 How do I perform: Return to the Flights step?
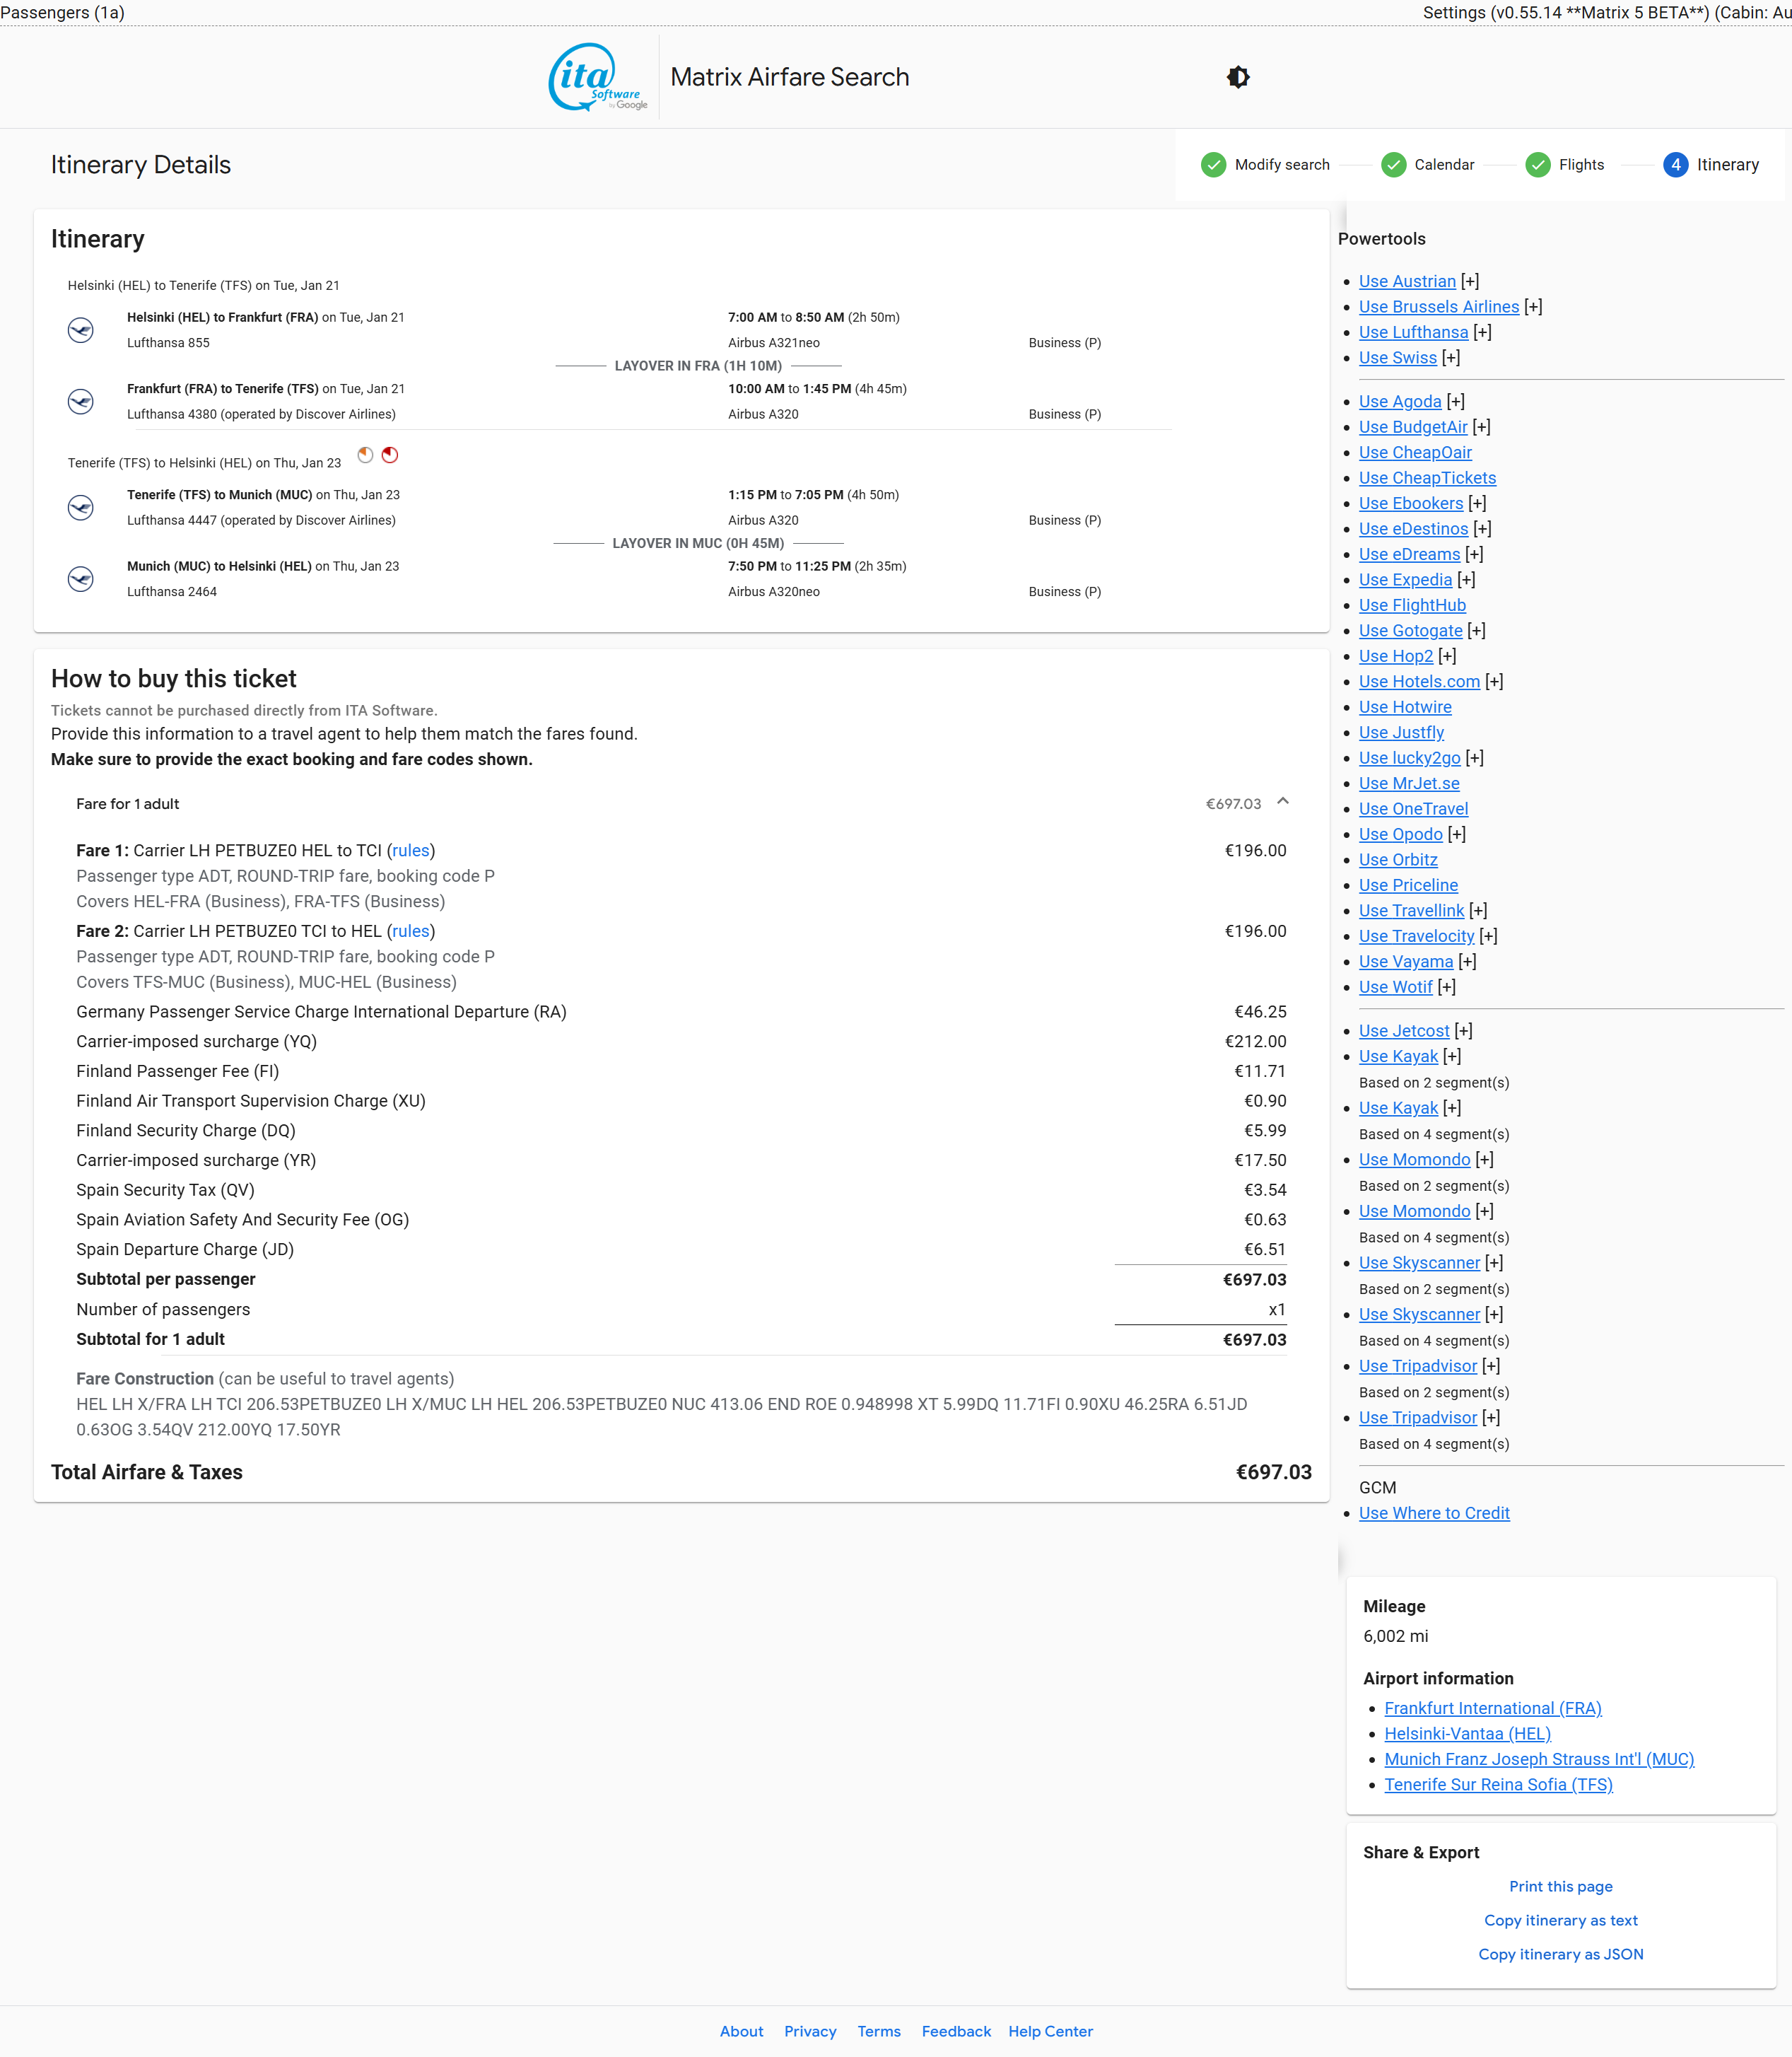tap(1580, 165)
